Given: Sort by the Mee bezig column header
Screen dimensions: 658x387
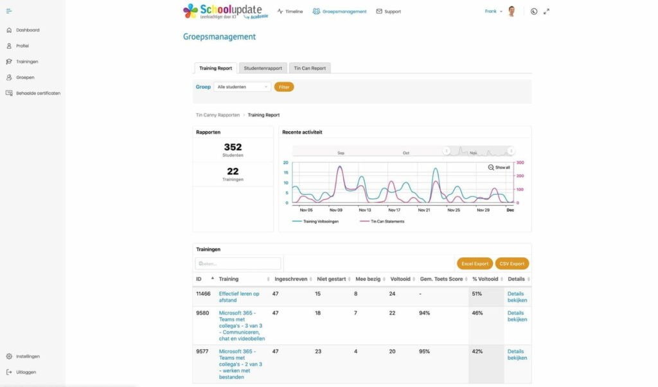Looking at the screenshot, I should click(x=370, y=279).
